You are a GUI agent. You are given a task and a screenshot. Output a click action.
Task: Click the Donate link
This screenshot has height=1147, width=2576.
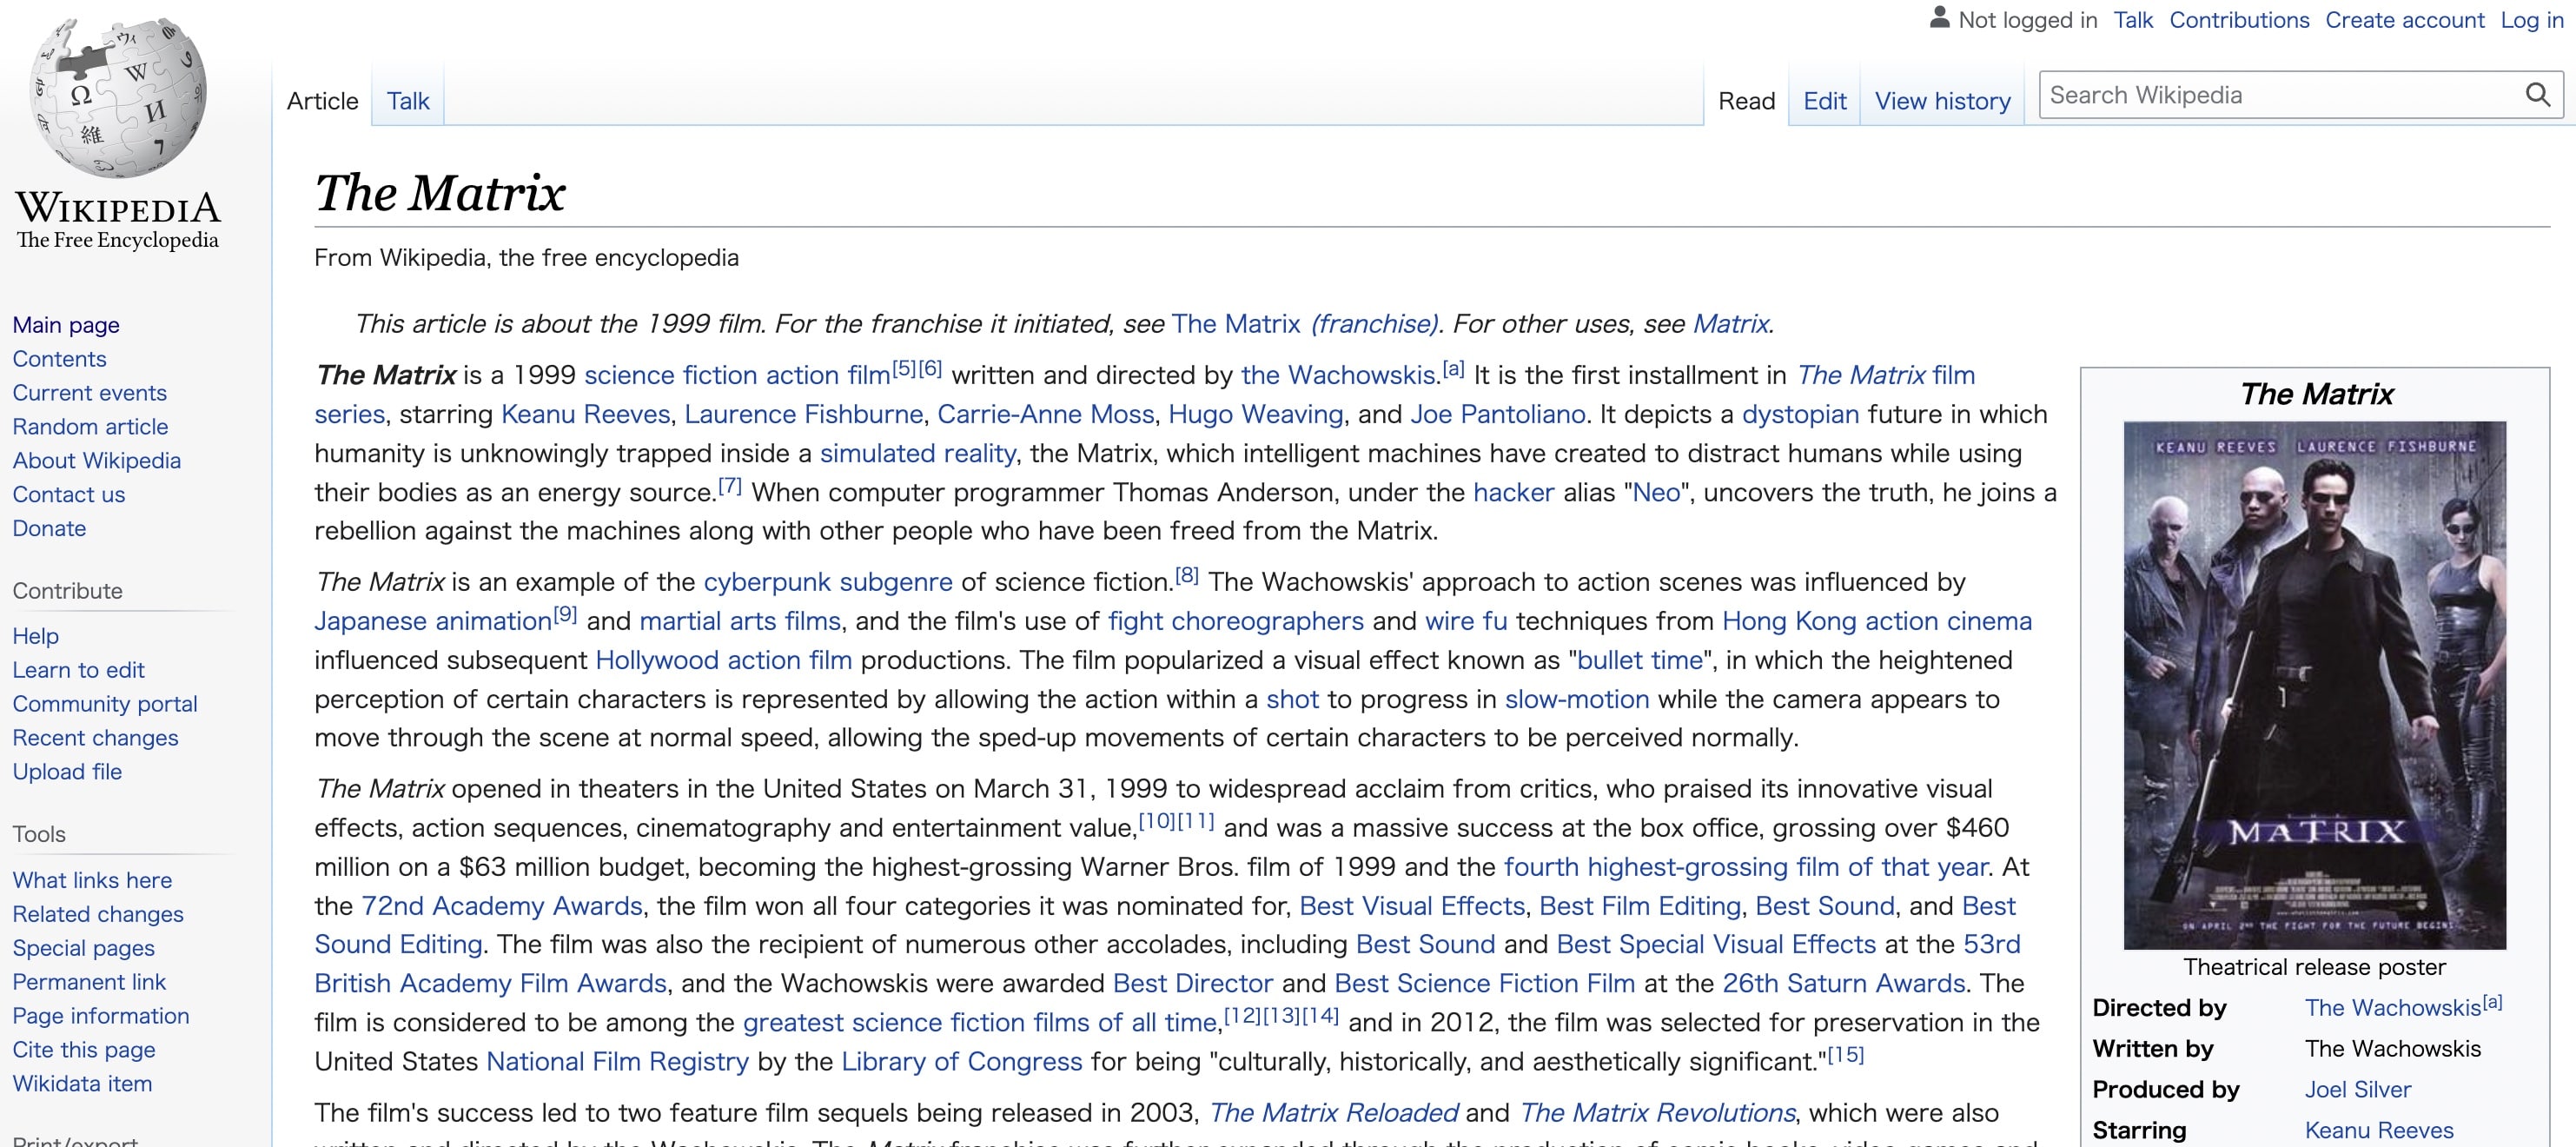[49, 529]
